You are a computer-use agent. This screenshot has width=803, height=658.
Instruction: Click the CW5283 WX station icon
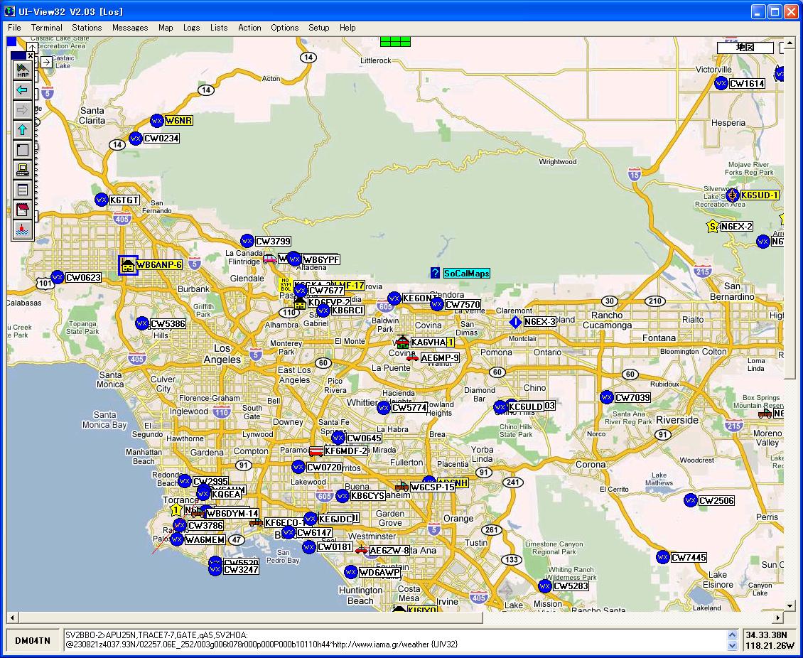point(545,586)
